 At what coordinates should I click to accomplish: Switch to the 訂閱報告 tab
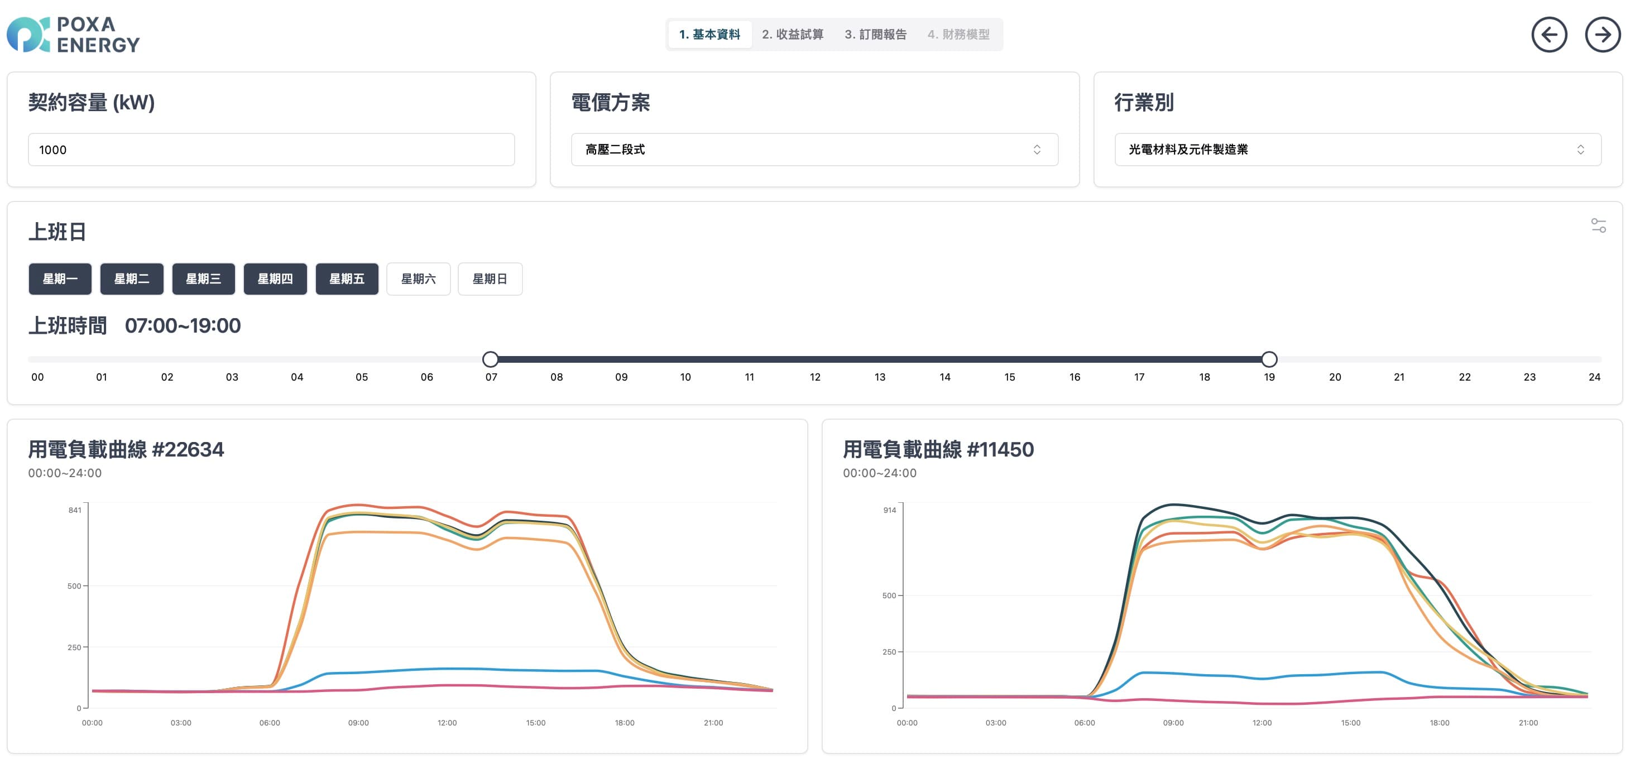(x=875, y=35)
